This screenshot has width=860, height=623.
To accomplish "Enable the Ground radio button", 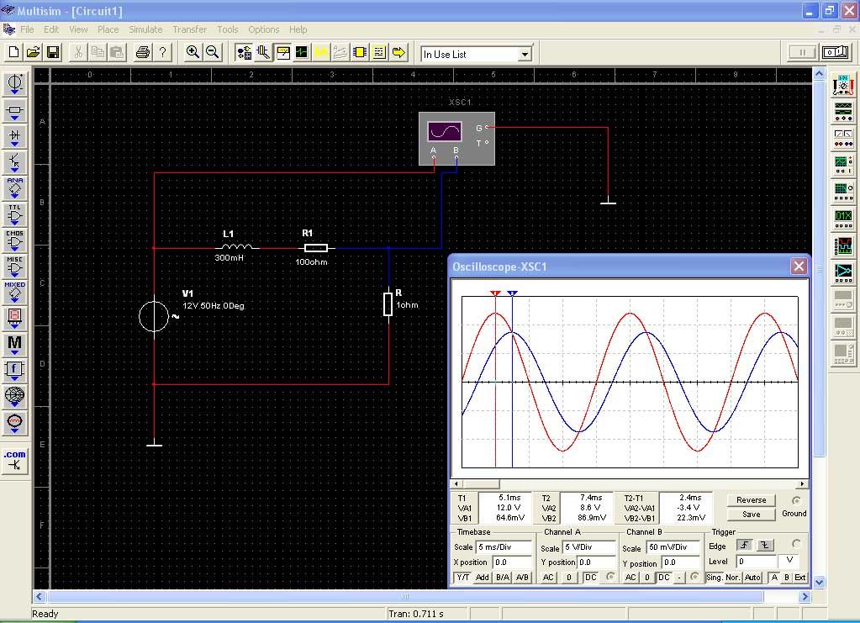I will coord(795,501).
